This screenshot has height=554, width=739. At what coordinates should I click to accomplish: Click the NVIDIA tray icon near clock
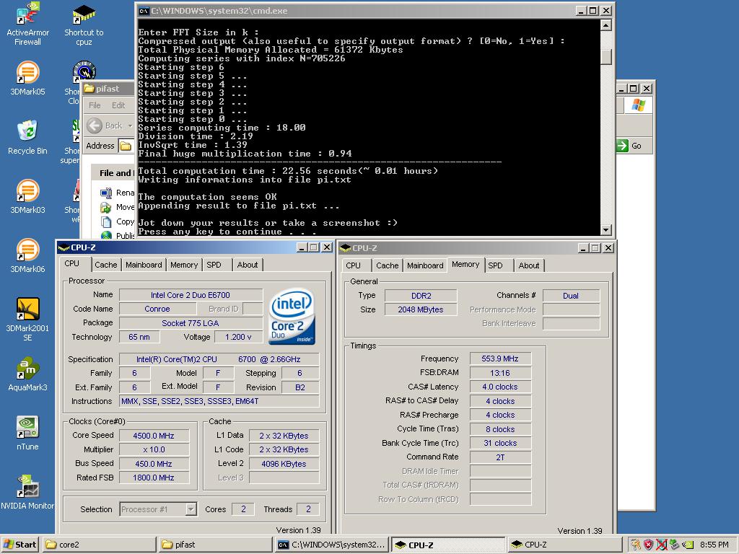coord(688,545)
